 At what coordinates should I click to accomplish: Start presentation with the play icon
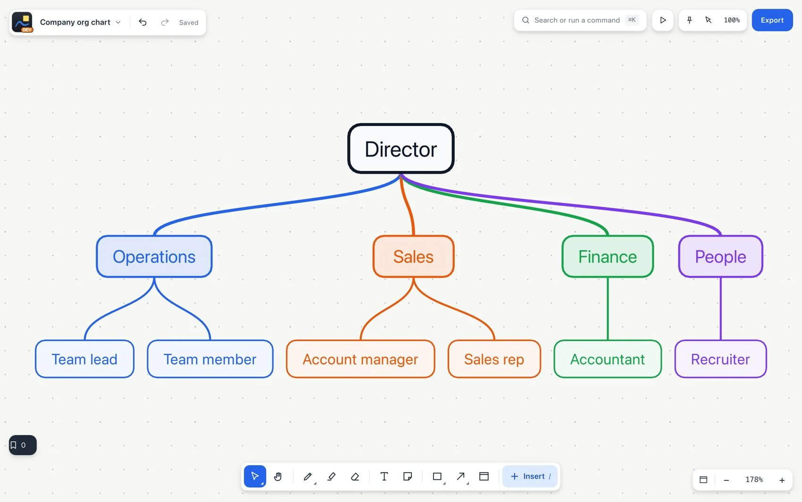[663, 20]
